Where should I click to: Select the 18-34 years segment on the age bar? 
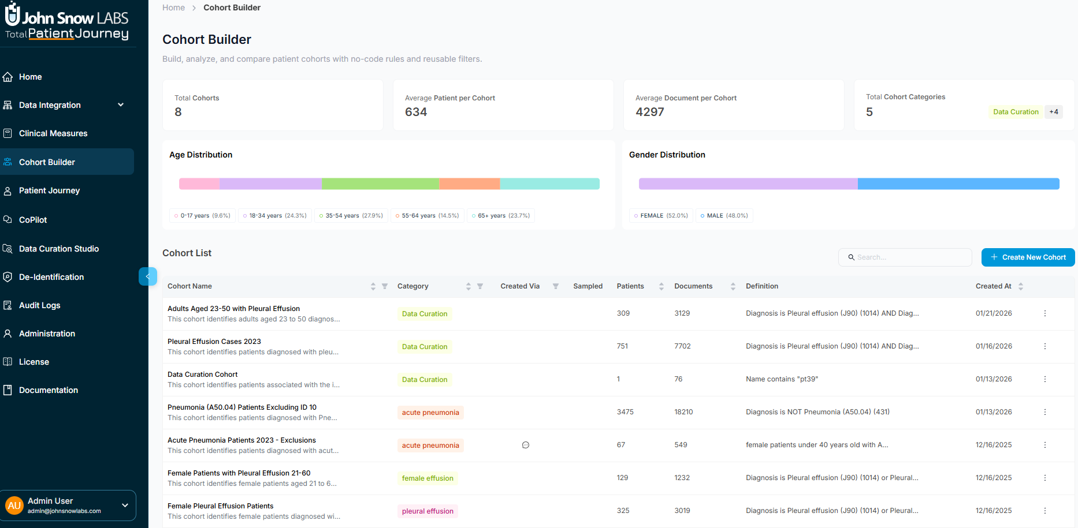(x=270, y=184)
